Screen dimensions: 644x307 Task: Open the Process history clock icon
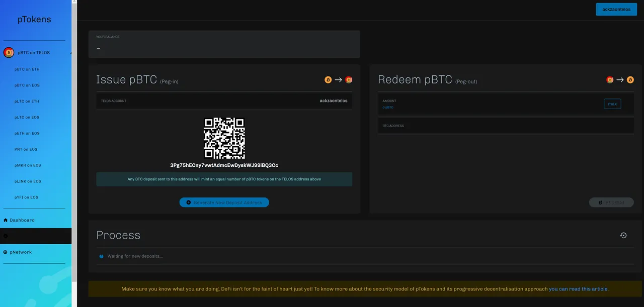click(623, 235)
